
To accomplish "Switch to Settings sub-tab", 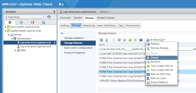I will click(65, 26).
